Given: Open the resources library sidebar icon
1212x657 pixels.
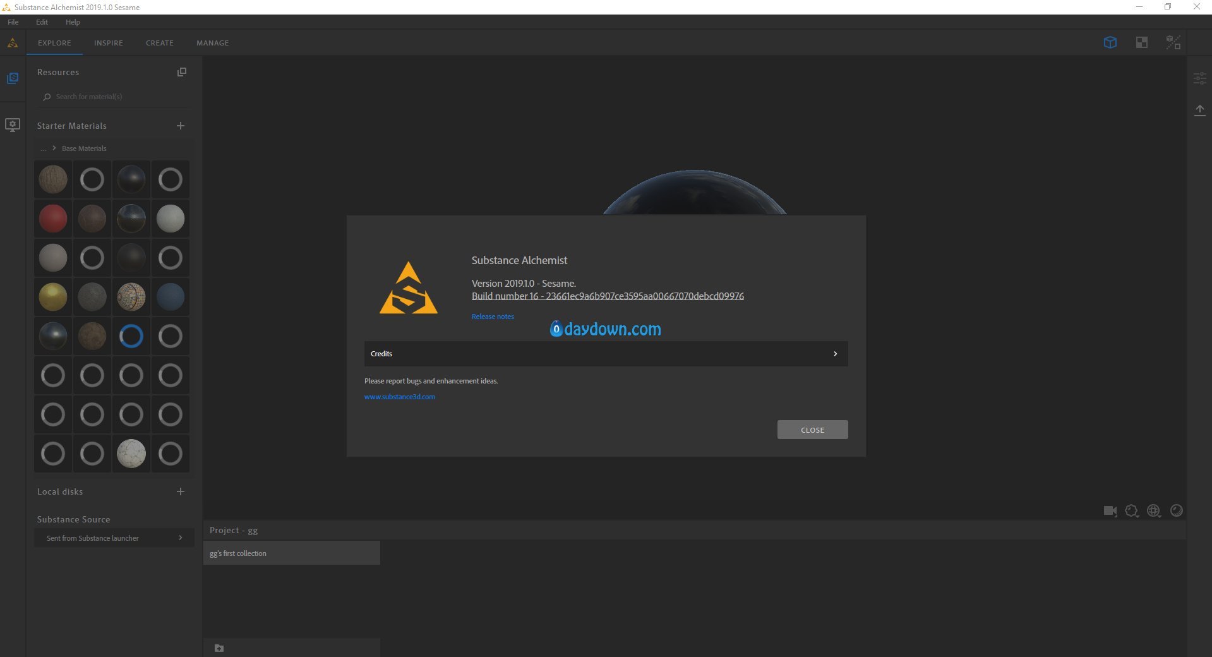Looking at the screenshot, I should [x=13, y=77].
